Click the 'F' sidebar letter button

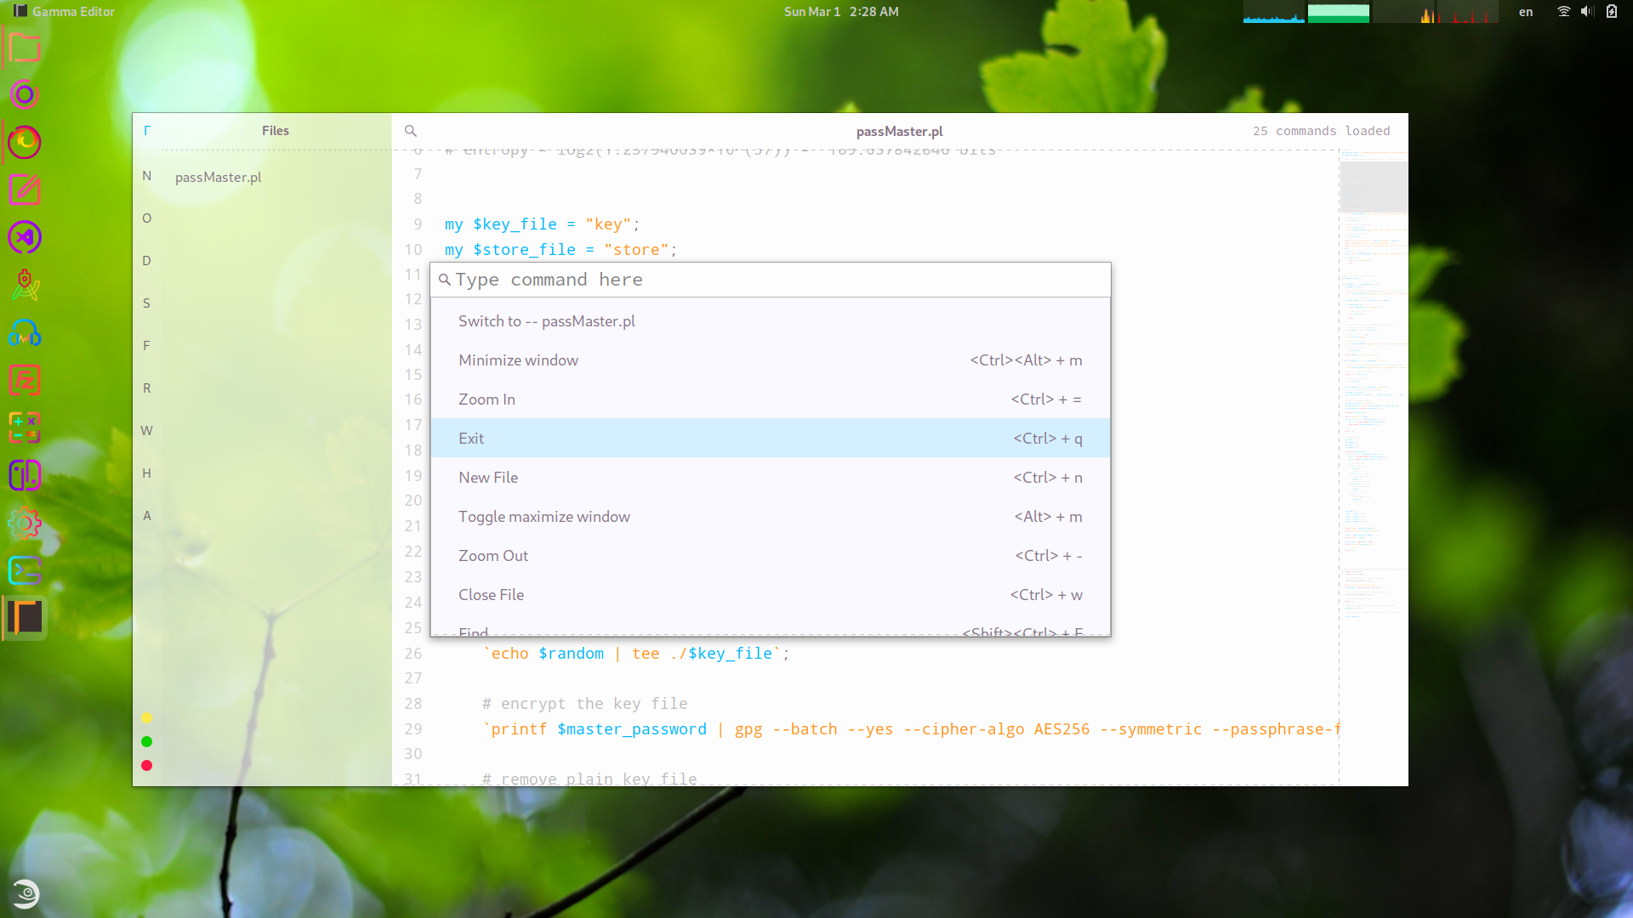146,346
